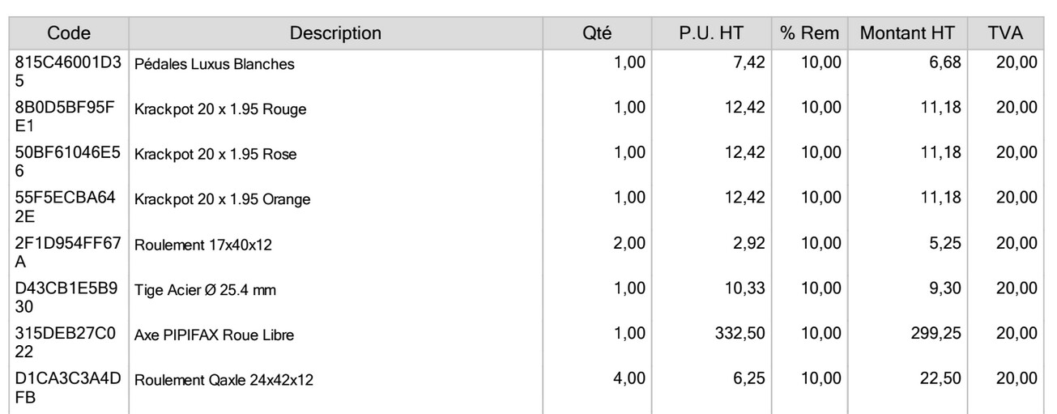Click the Code column header
Image resolution: width=1057 pixels, height=414 pixels.
click(69, 34)
